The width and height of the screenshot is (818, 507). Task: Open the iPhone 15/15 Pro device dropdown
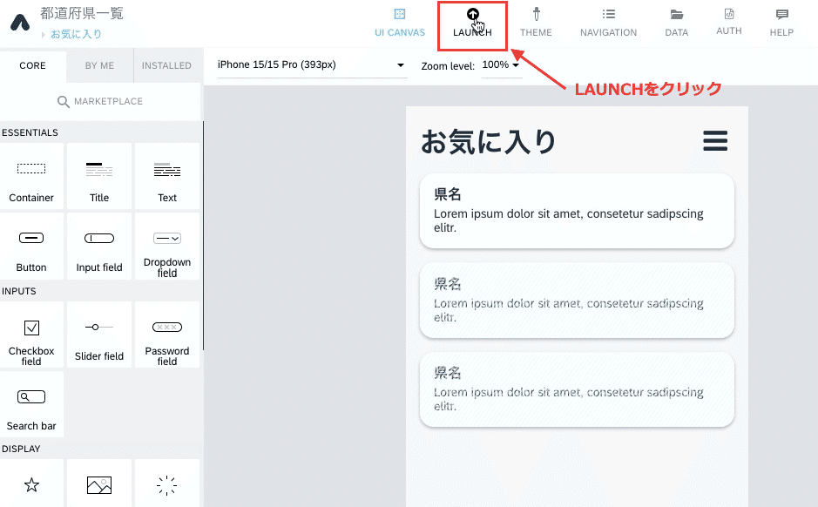[312, 65]
